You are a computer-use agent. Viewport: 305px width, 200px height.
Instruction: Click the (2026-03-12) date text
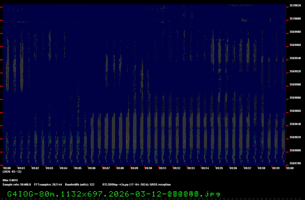click(x=12, y=172)
